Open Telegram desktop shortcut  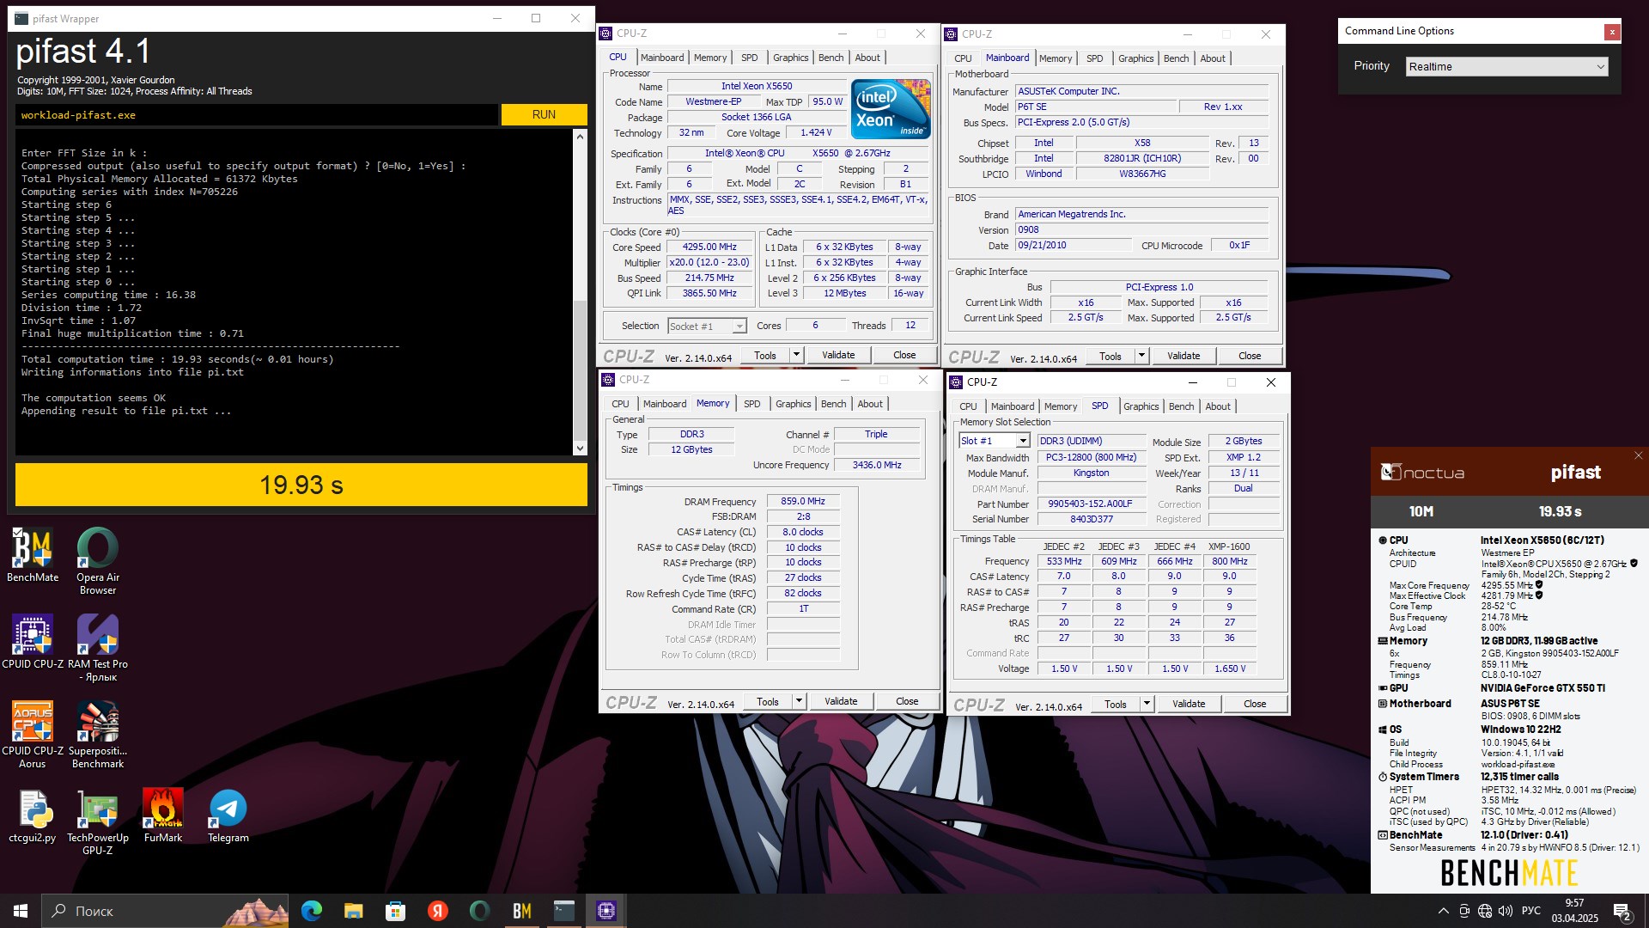click(228, 816)
